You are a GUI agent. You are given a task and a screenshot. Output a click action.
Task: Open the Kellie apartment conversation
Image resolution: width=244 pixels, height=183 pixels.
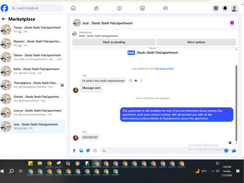tap(33, 71)
